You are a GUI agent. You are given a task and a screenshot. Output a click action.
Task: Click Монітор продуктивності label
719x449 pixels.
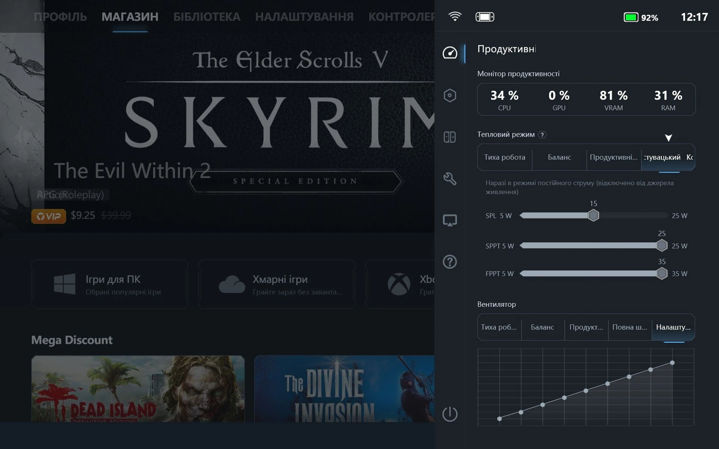click(x=518, y=74)
